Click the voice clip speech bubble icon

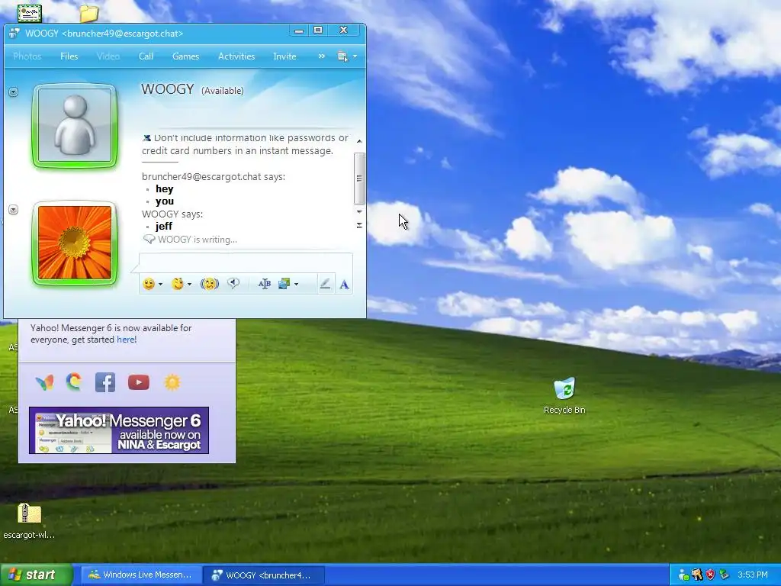click(233, 284)
